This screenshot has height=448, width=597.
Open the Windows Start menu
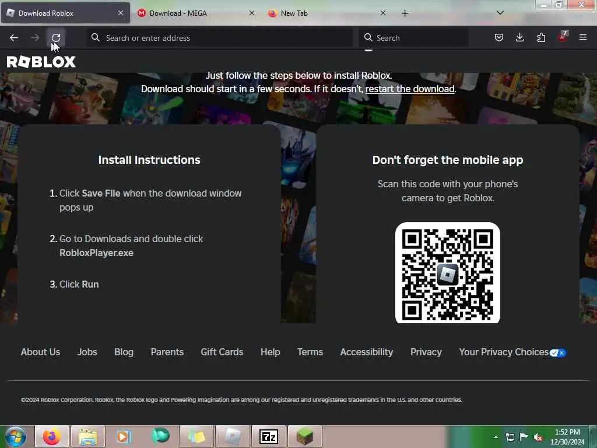pyautogui.click(x=16, y=436)
